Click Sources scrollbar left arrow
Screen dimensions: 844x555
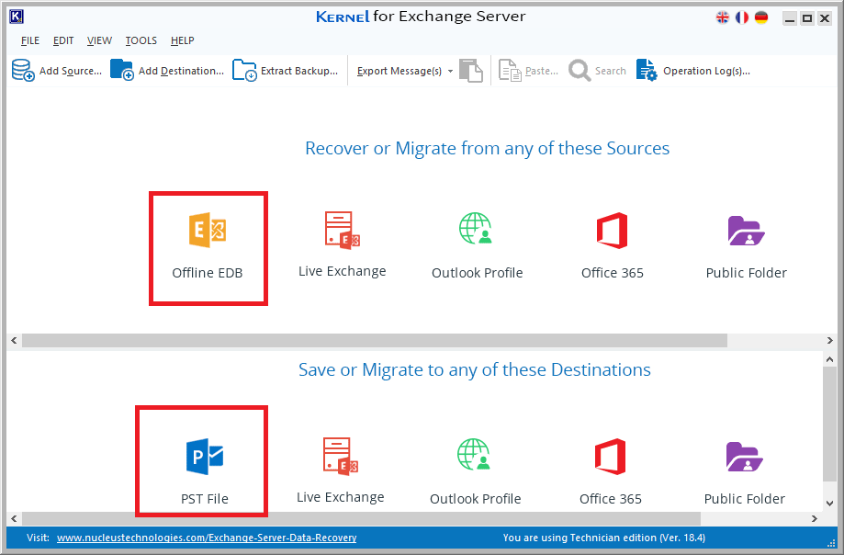[14, 340]
